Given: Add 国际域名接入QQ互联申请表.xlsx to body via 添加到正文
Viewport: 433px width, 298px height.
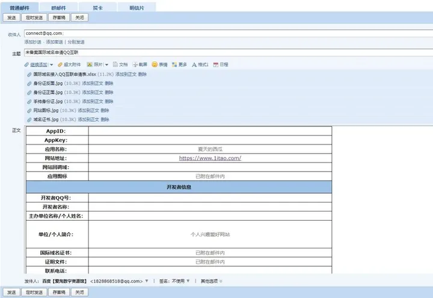Looking at the screenshot, I should (126, 74).
